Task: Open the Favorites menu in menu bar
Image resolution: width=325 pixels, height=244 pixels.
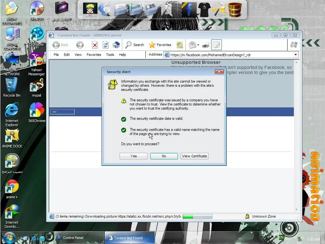Action: tap(94, 55)
